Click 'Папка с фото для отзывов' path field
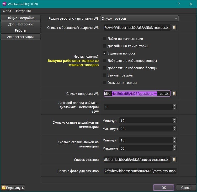This screenshot has width=197, height=192. pos(140,171)
